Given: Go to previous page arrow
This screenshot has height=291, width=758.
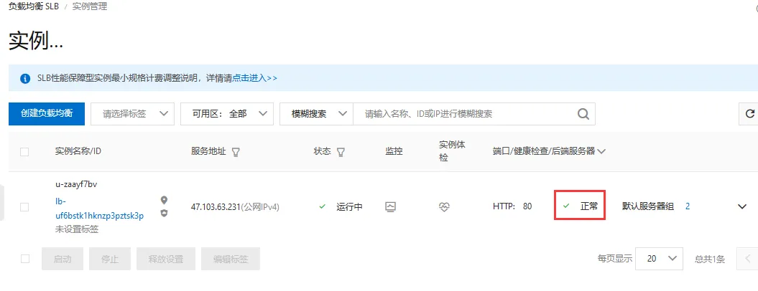Looking at the screenshot, I should pyautogui.click(x=747, y=259).
